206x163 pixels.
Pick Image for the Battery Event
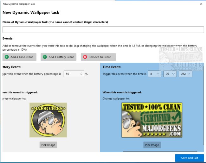(48, 145)
